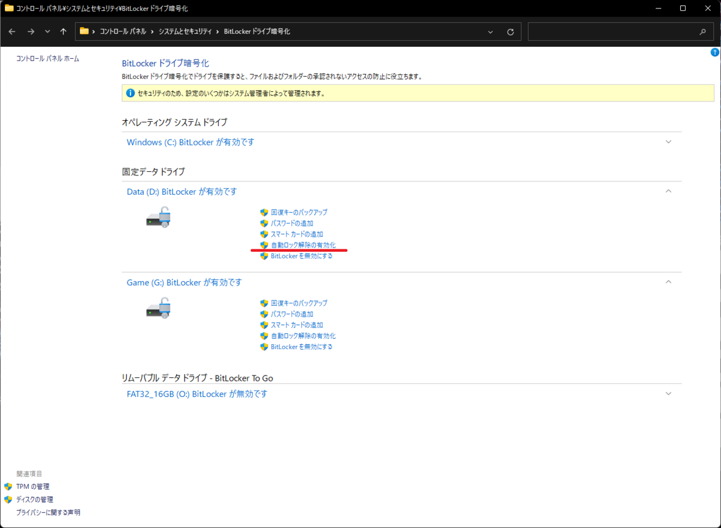Enable auto-unlock for Data (D:)

[303, 245]
